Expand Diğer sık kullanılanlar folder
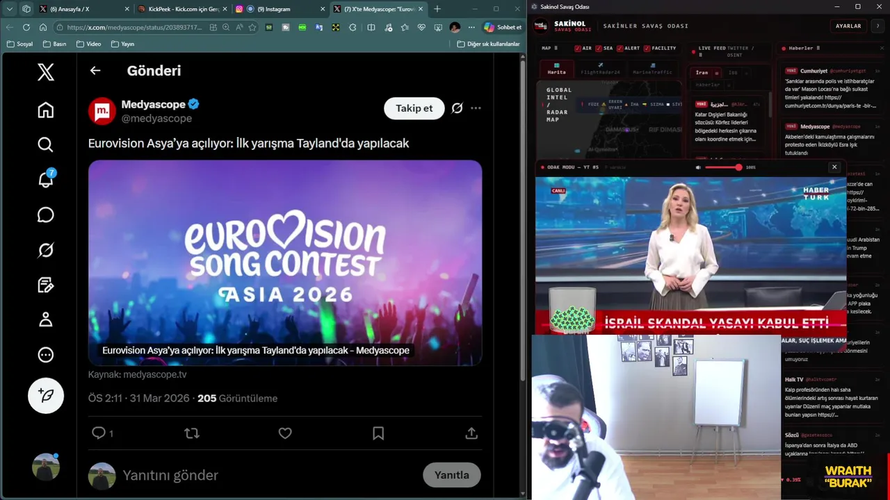 point(488,44)
